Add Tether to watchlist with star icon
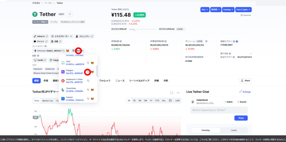This screenshot has height=142, width=286. [70, 14]
